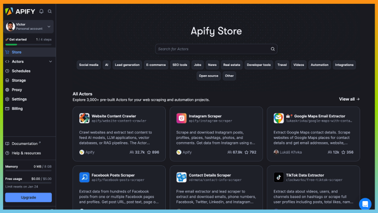The width and height of the screenshot is (378, 213).
Task: Open Instagram Scraper title
Action: (x=205, y=116)
